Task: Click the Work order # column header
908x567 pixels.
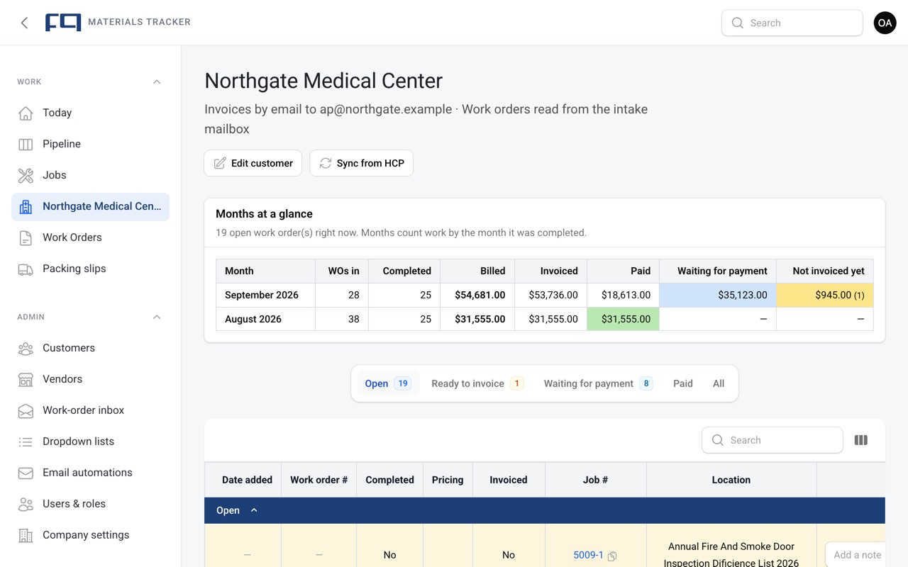Action: [319, 480]
